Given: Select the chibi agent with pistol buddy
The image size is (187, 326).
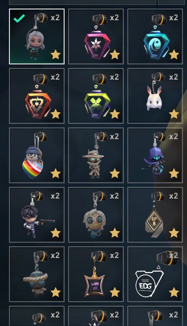Looking at the screenshot, I should [37, 215].
